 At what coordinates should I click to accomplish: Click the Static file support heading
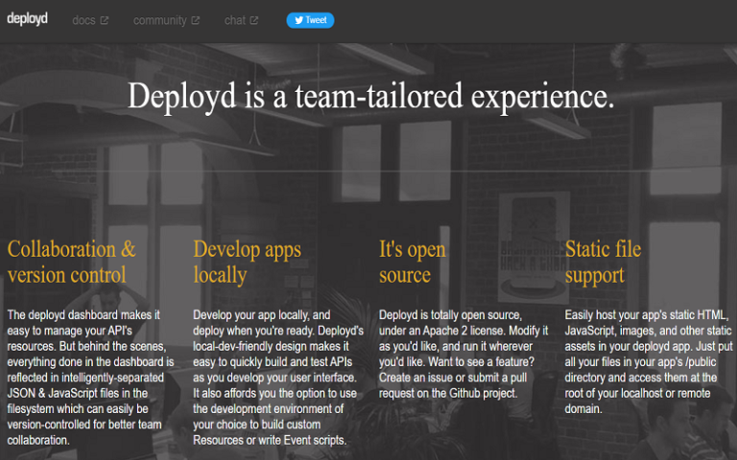(x=603, y=262)
